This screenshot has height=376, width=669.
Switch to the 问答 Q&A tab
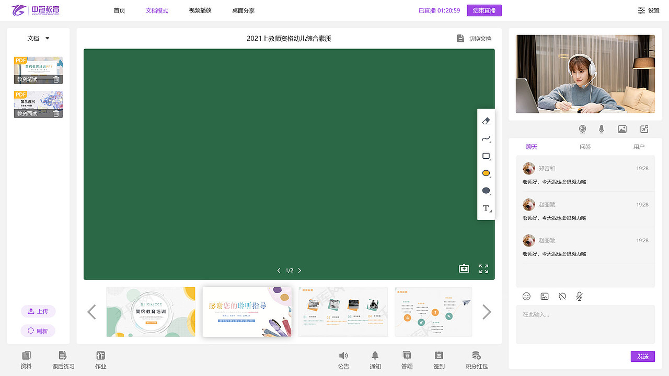[585, 147]
